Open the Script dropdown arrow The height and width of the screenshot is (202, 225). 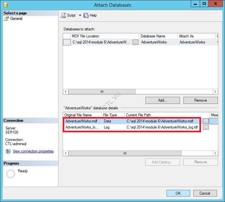(x=80, y=15)
